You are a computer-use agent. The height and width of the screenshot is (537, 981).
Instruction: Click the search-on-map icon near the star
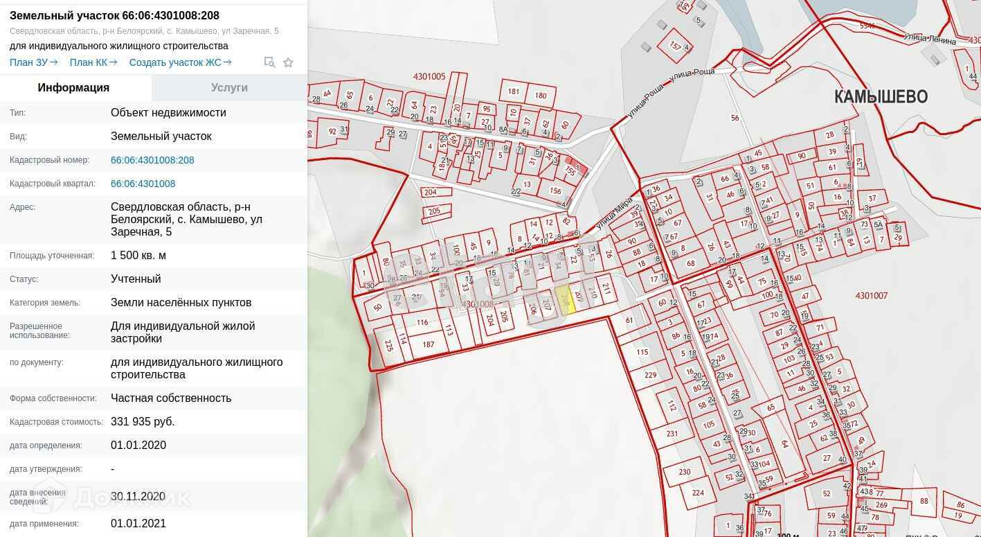coord(270,62)
